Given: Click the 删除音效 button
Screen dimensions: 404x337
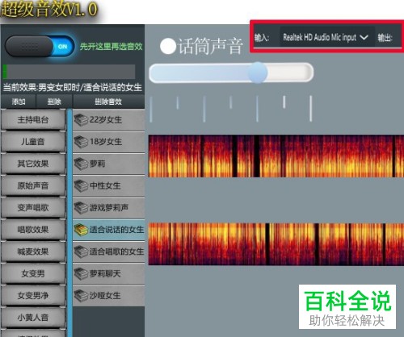Looking at the screenshot, I should point(108,102).
